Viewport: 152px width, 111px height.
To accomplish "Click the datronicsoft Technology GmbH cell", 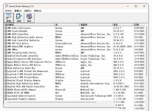I will [x=96, y=96].
